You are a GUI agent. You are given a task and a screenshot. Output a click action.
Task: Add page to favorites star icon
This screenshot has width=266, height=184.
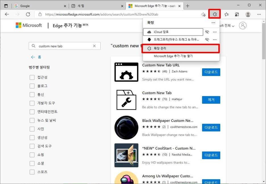point(203,14)
